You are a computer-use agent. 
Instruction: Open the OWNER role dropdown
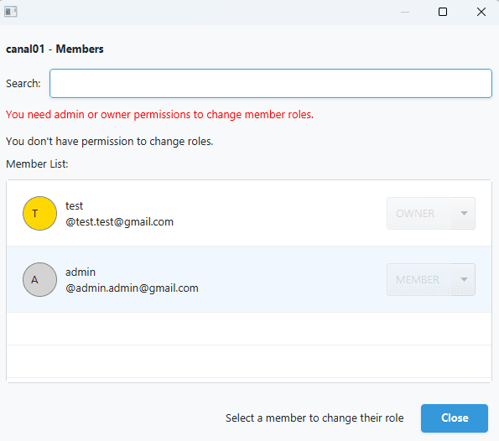[x=431, y=213]
